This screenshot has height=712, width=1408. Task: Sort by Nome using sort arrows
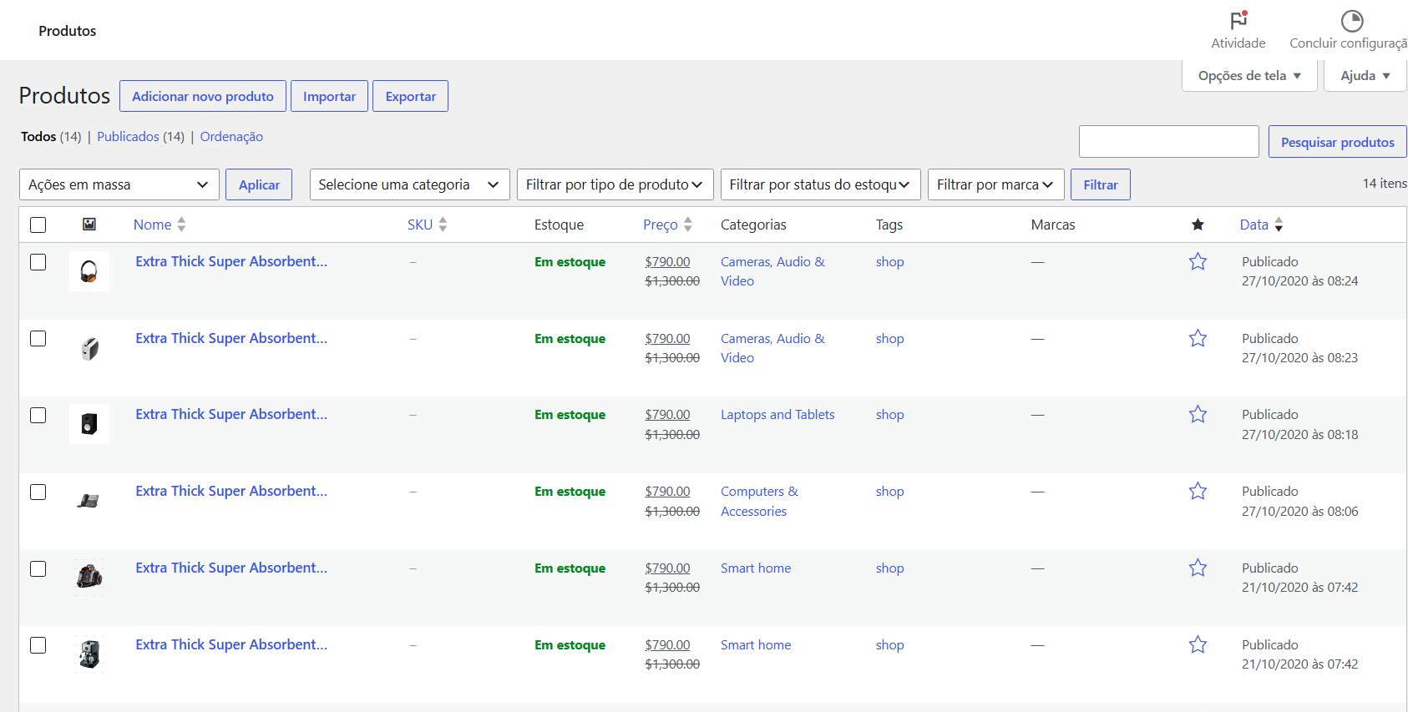click(181, 225)
